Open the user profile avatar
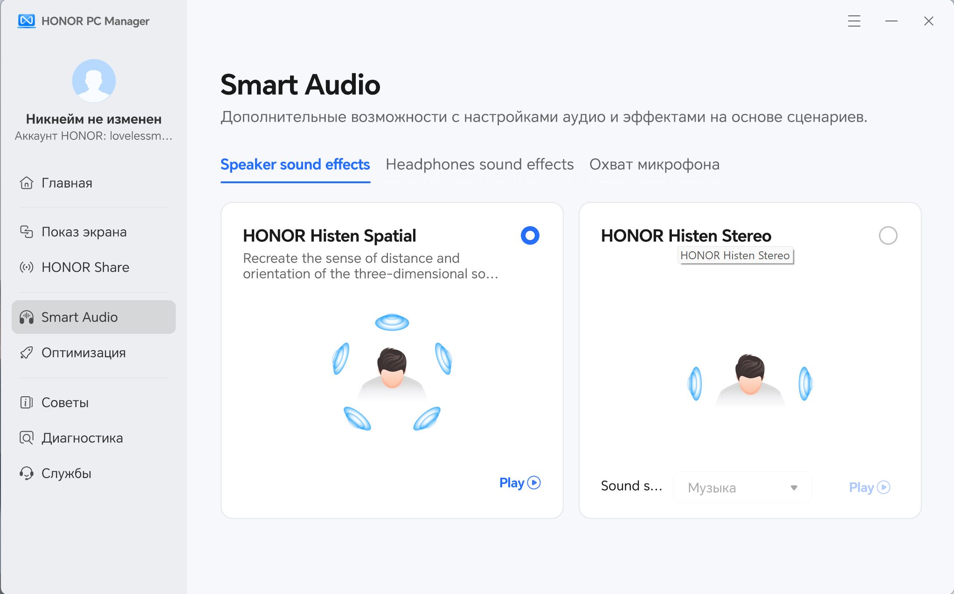The height and width of the screenshot is (594, 954). [94, 81]
